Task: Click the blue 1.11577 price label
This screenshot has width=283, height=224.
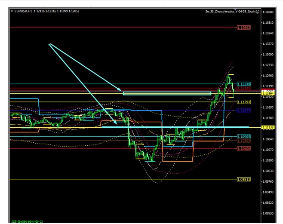Action: click(243, 110)
